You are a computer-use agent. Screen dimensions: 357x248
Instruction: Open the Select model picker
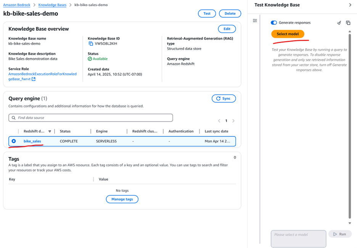(x=288, y=34)
